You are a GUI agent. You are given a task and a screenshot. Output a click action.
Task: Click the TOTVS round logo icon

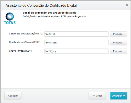pos(10,17)
